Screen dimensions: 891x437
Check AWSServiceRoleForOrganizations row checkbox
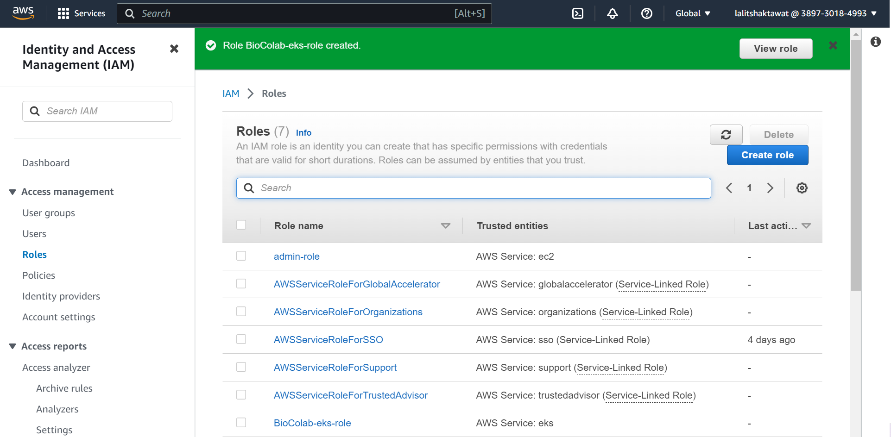(x=241, y=312)
